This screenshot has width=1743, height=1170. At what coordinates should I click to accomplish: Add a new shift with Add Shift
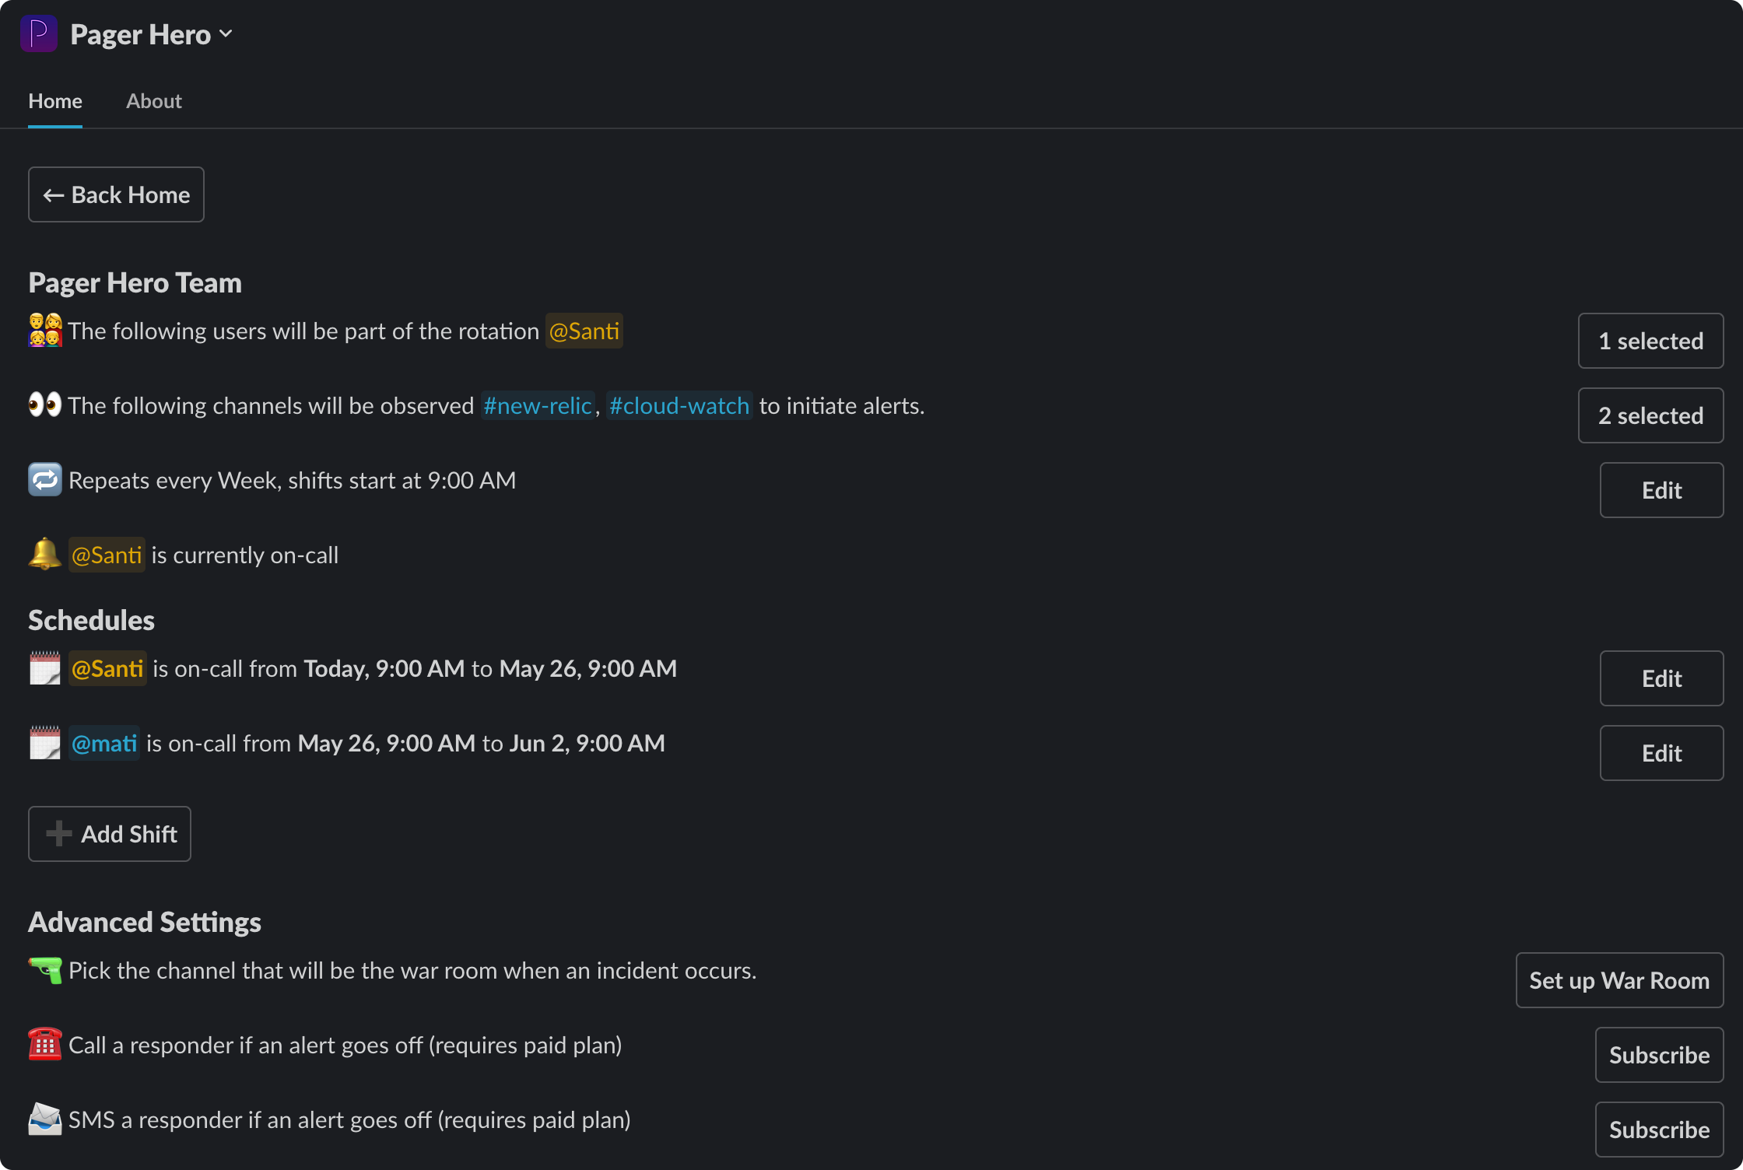click(x=110, y=834)
